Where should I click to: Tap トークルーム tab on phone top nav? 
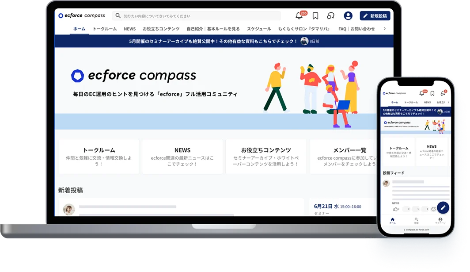pos(411,102)
